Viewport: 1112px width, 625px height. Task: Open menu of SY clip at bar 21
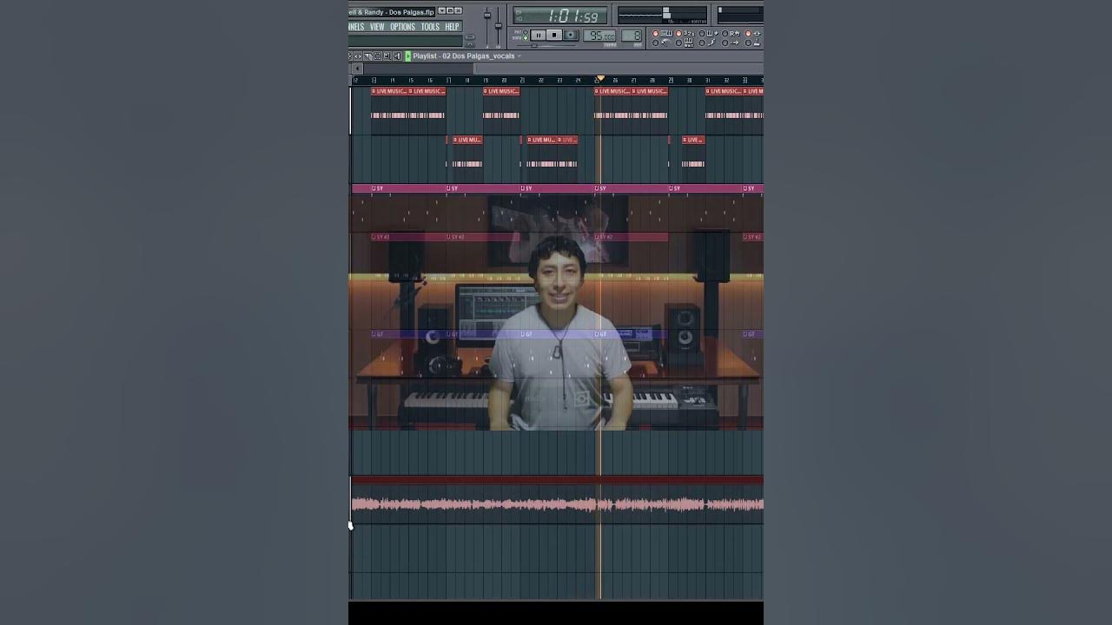(523, 188)
